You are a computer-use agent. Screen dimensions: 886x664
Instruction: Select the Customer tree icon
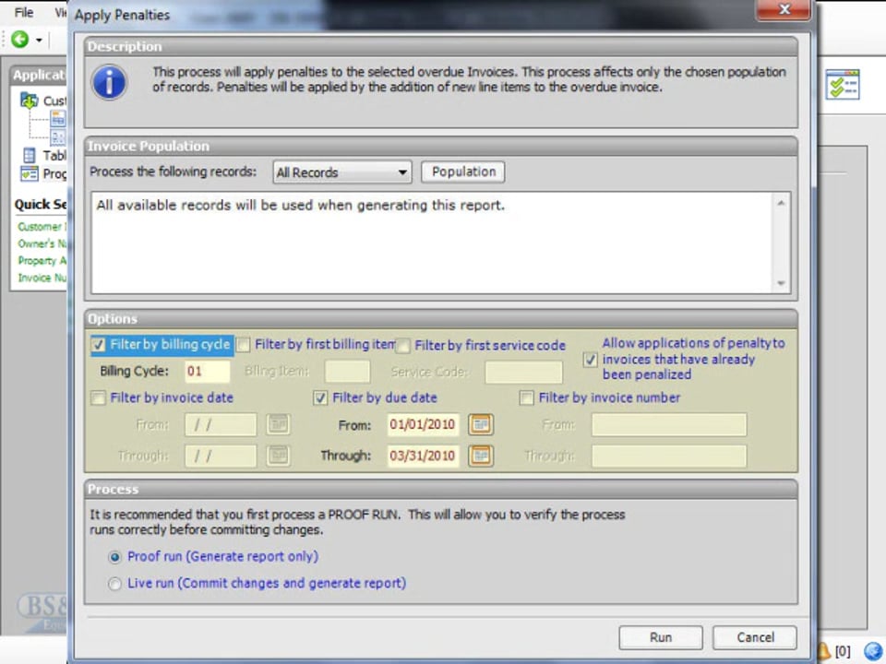point(29,101)
